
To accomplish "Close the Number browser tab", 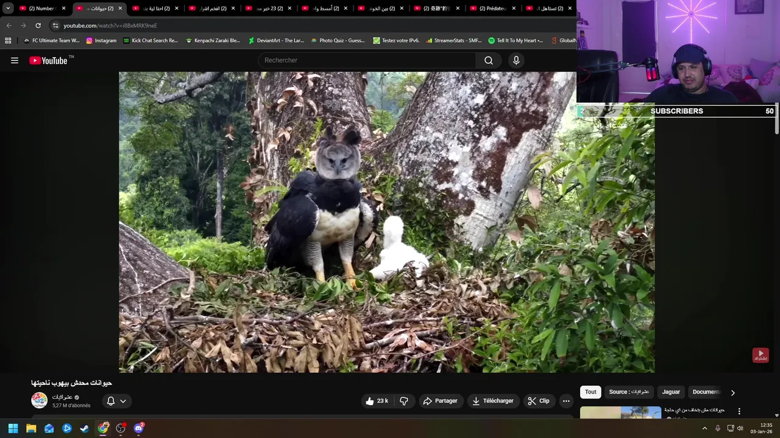I will pyautogui.click(x=63, y=9).
